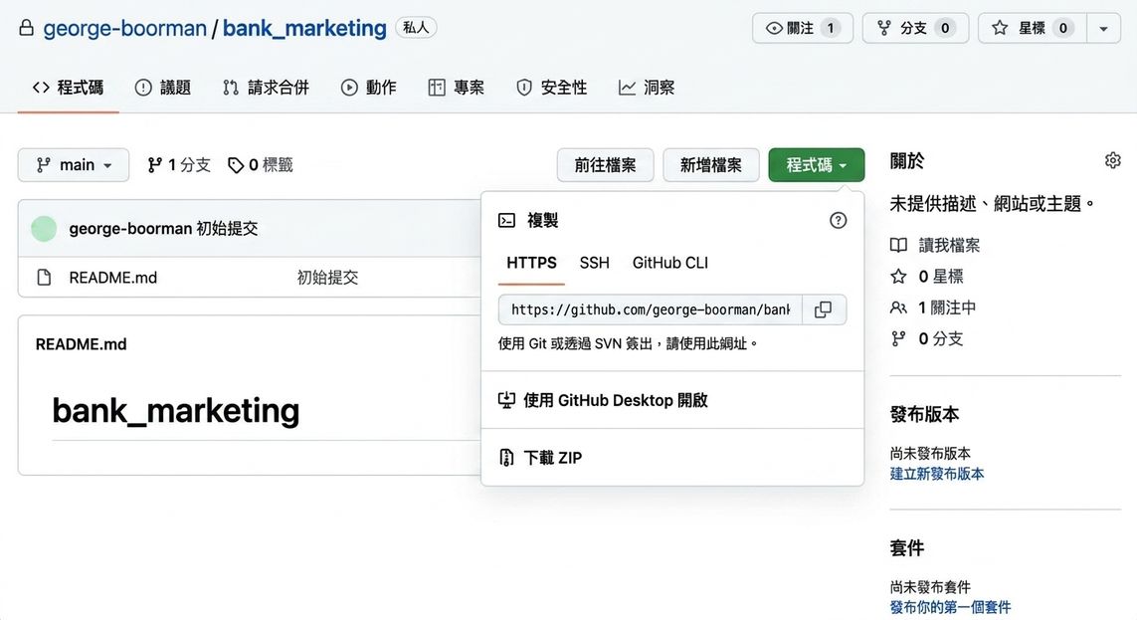Click README.md heading of readme box
1137x620 pixels.
(82, 344)
